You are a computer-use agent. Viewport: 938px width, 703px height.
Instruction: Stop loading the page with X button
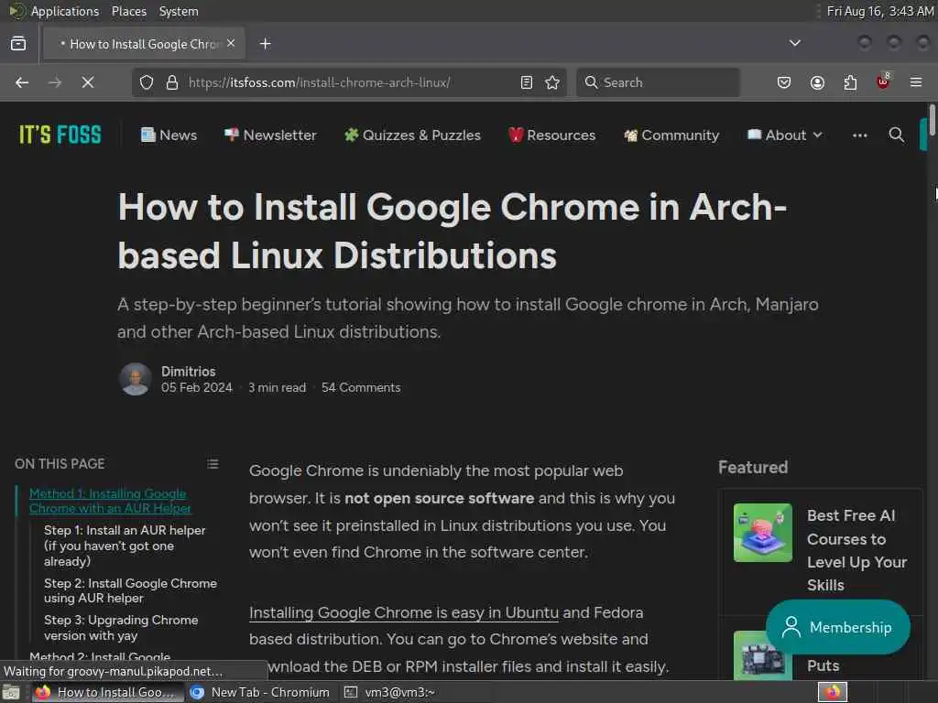click(88, 82)
